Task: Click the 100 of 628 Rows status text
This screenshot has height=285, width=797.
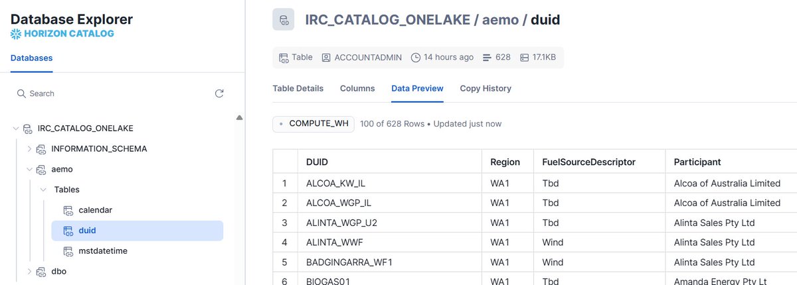Action: (x=393, y=124)
